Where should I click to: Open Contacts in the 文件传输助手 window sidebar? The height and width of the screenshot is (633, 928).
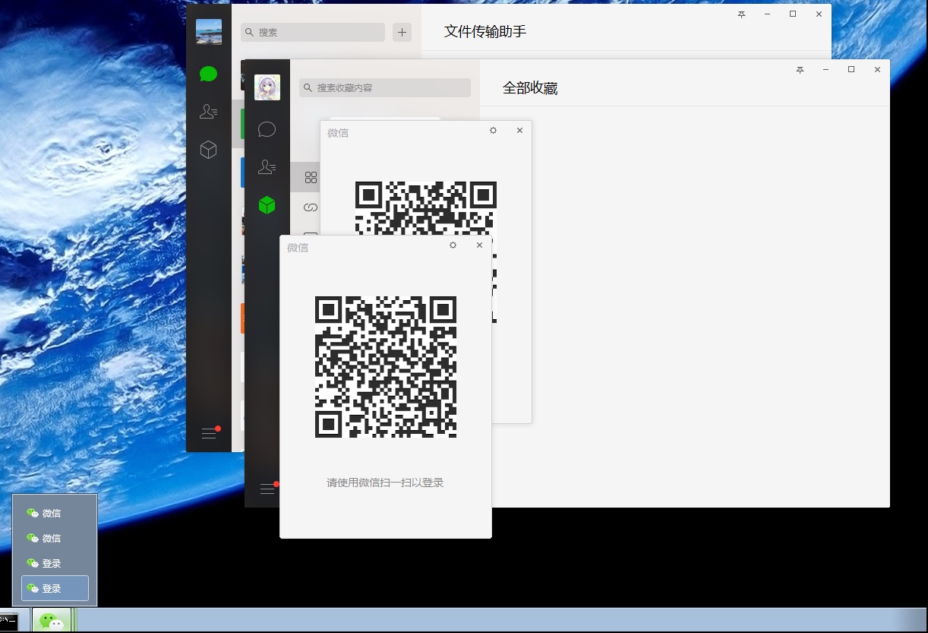[x=208, y=112]
